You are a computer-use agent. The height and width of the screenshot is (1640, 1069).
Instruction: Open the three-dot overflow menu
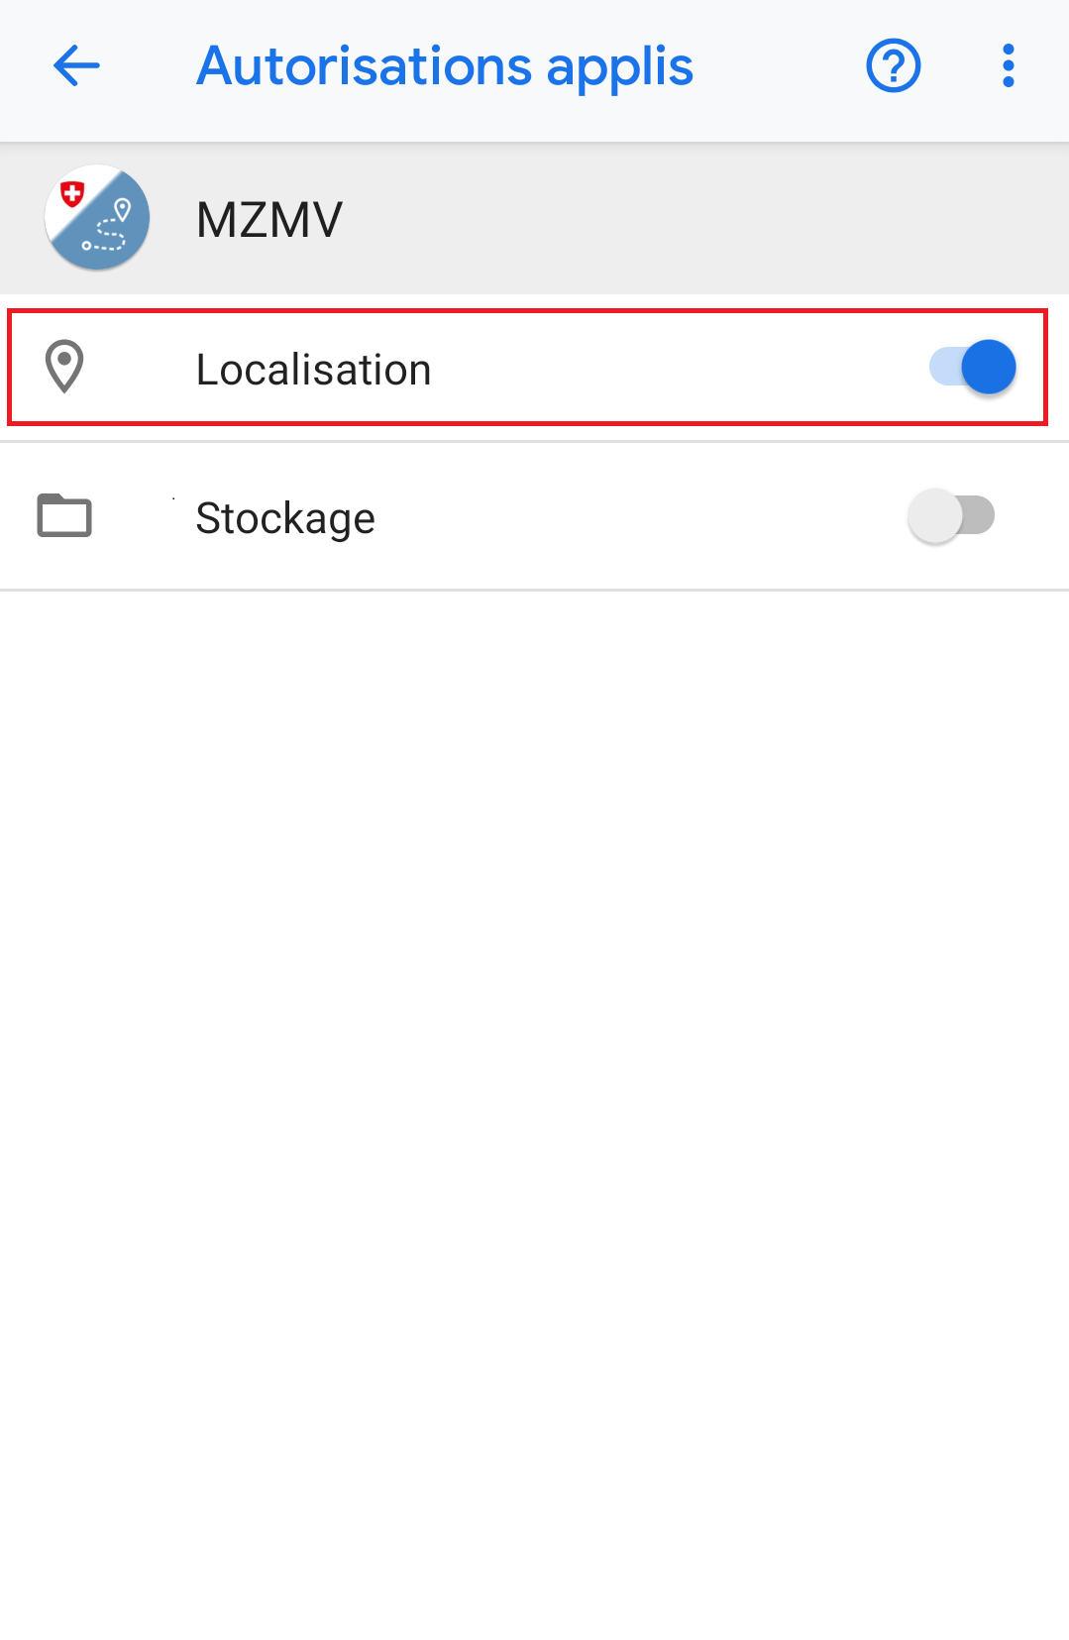tap(1008, 66)
